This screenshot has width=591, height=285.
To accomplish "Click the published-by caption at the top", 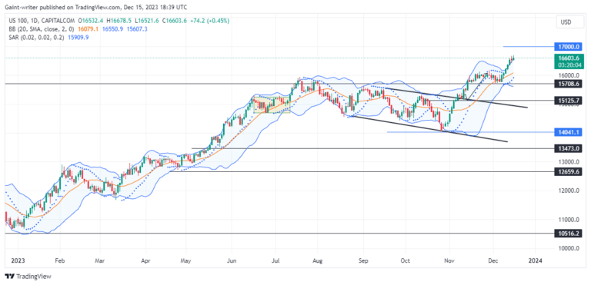I will 95,7.
